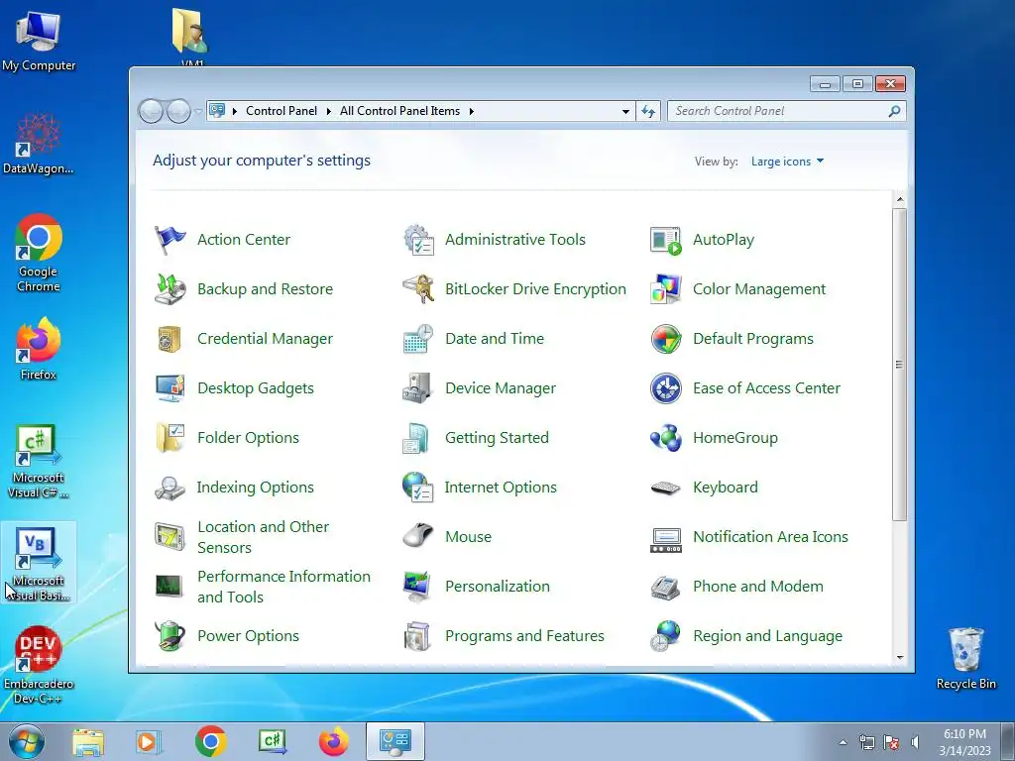Screen dimensions: 1015x761
Task: Open the Indexing Options magnifier icon
Action: click(170, 488)
